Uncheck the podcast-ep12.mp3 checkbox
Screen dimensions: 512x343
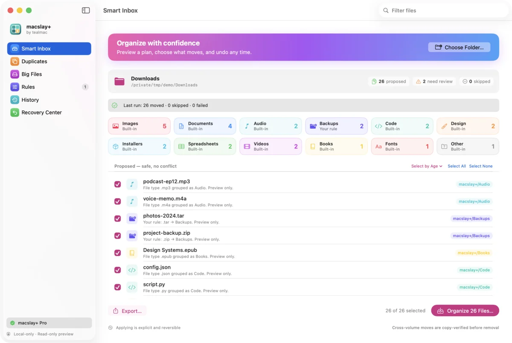118,184
